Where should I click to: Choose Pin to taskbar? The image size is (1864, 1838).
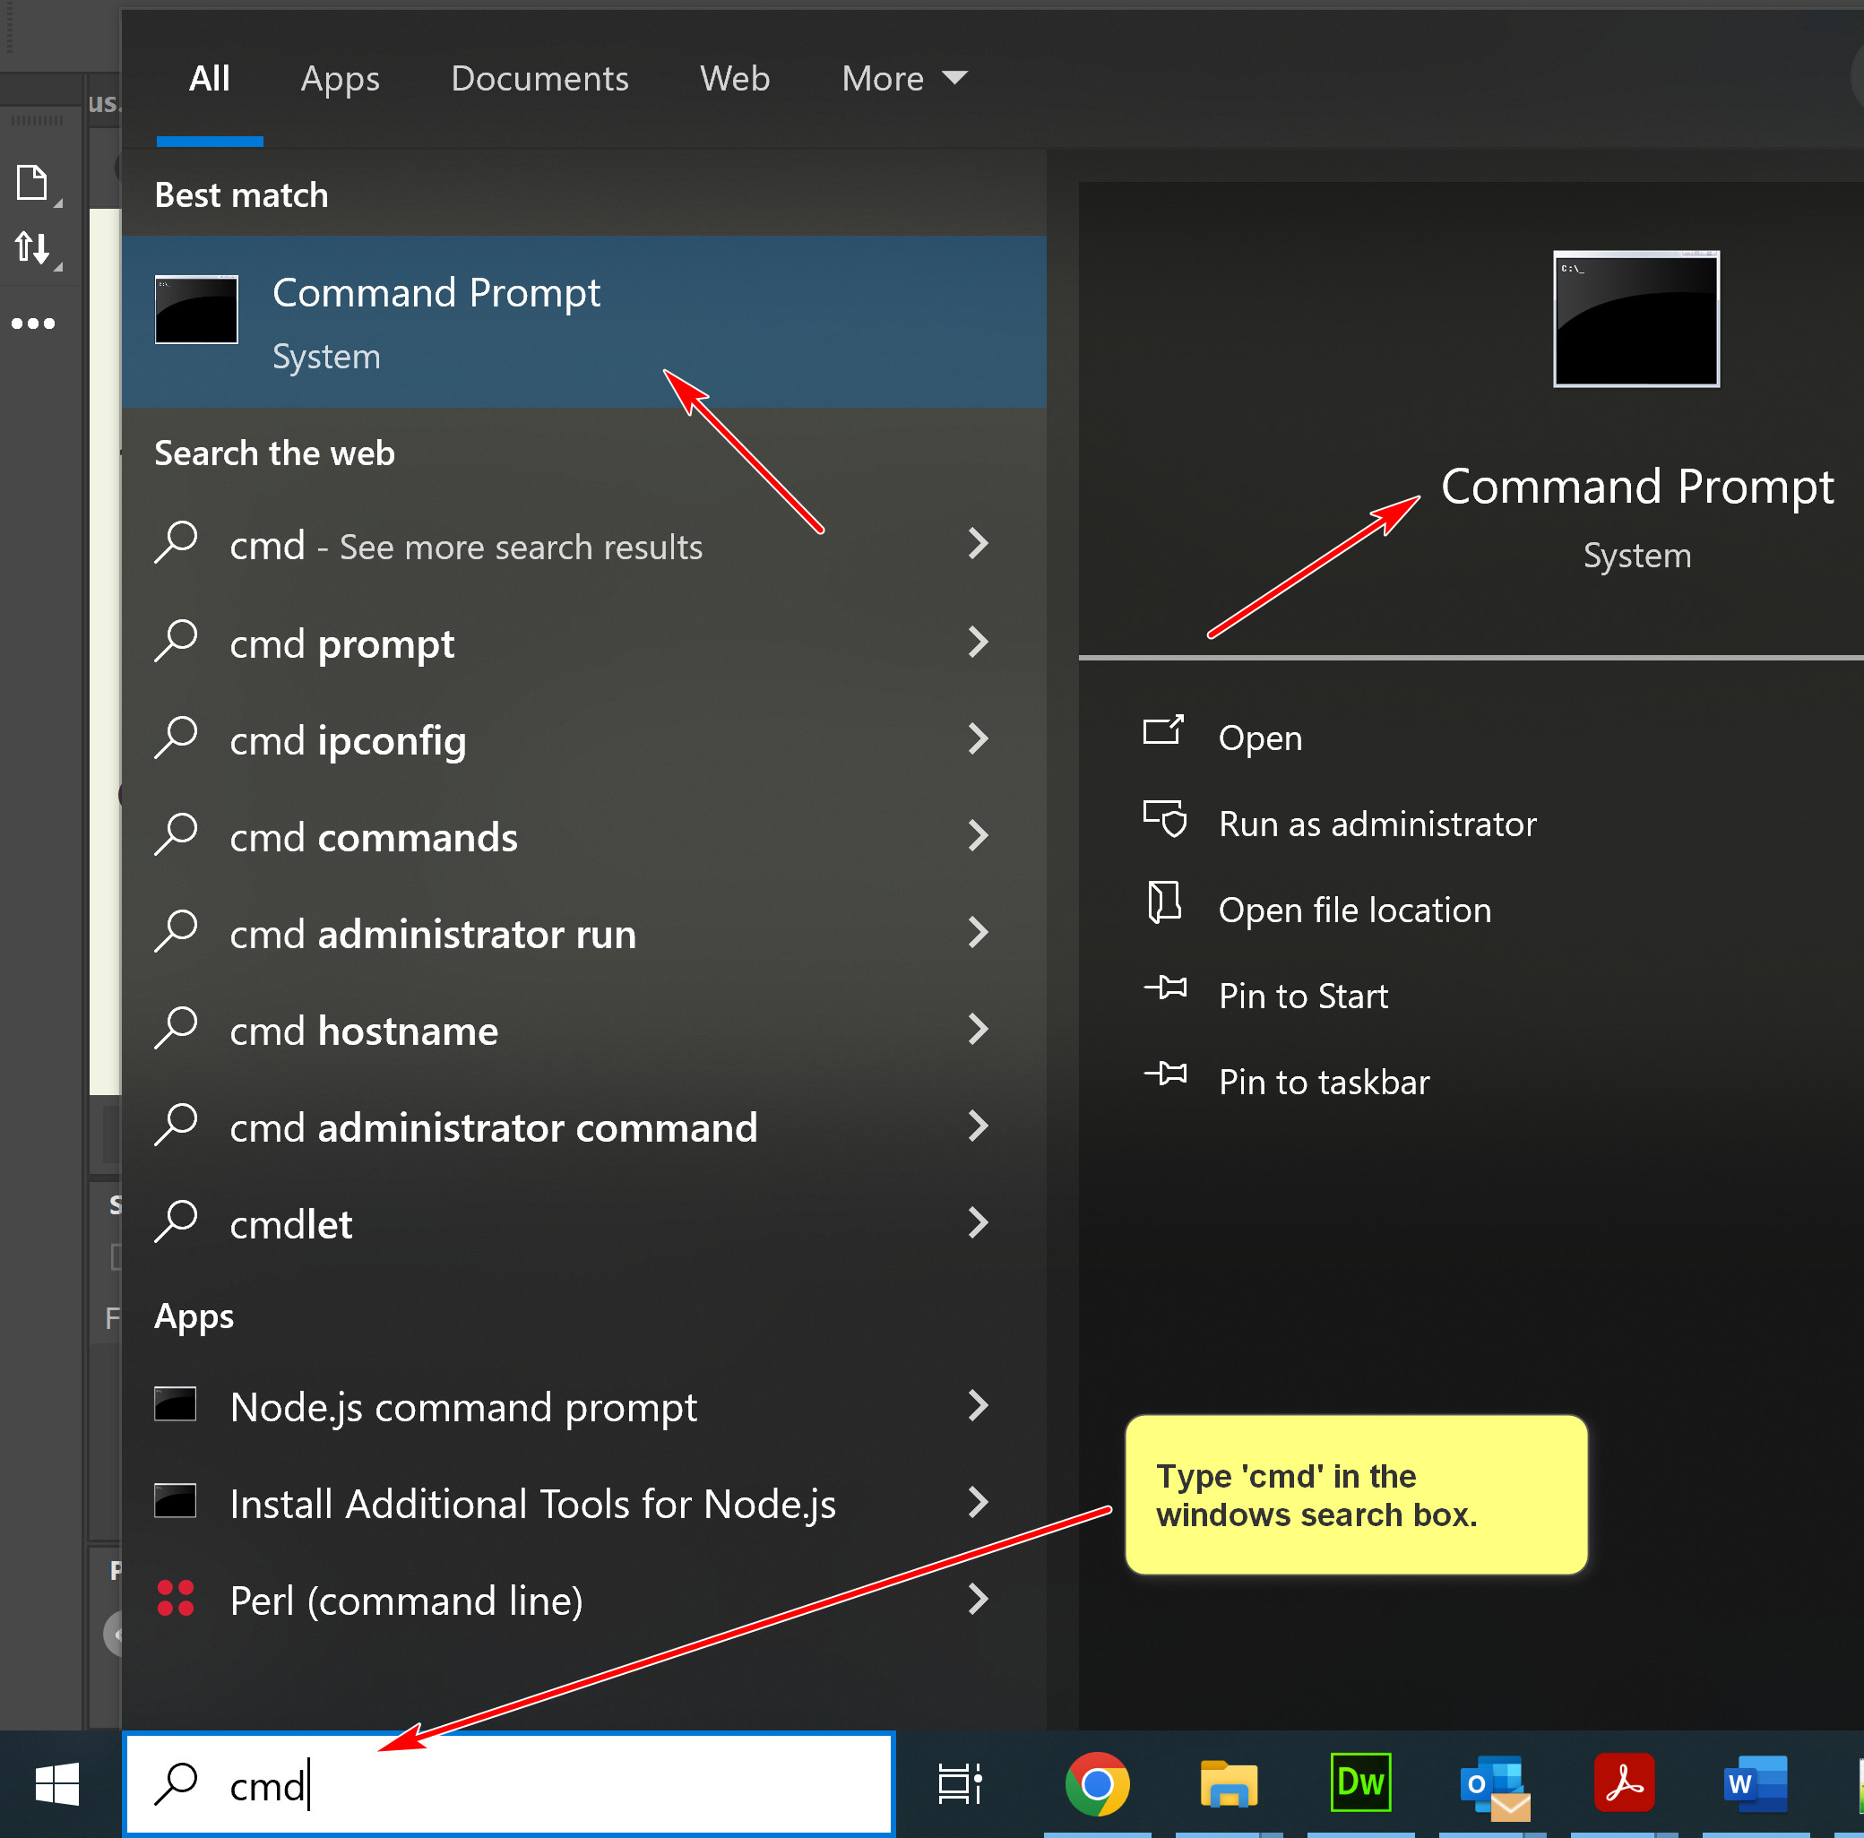1323,1082
